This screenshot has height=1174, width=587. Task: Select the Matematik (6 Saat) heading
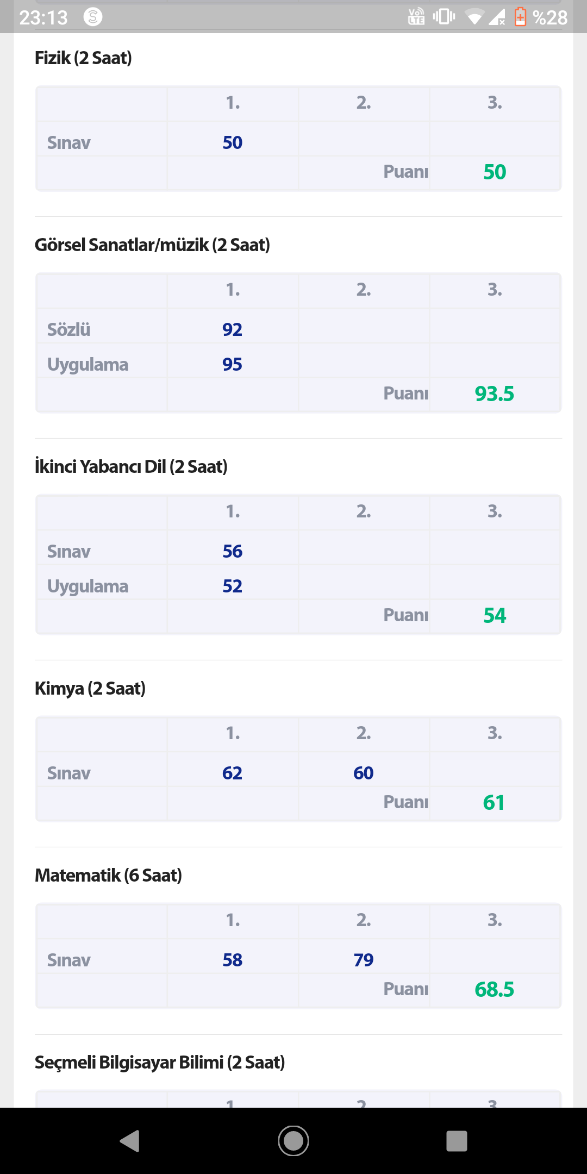(108, 875)
